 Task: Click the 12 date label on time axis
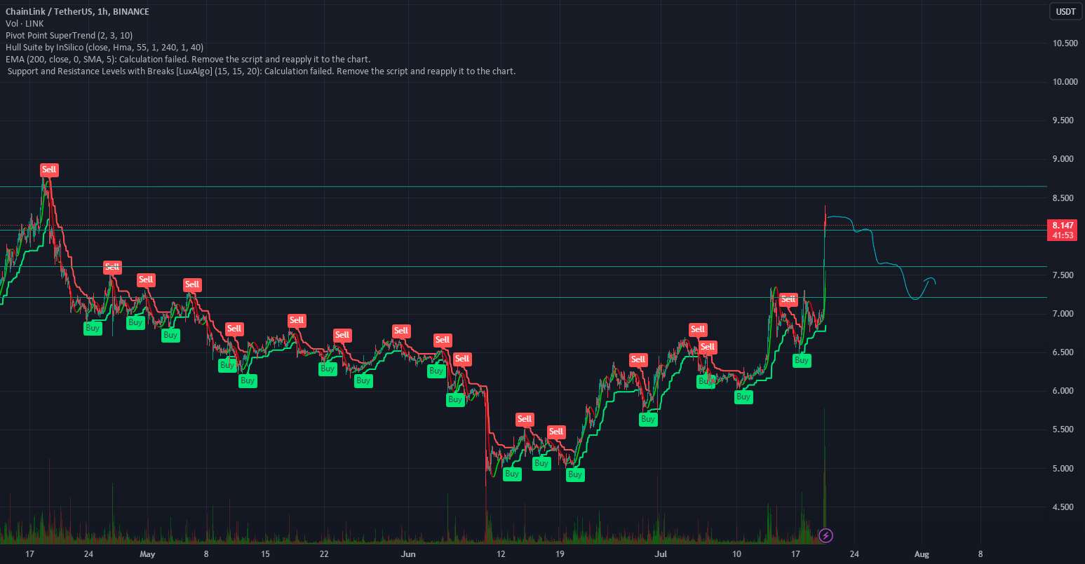(501, 553)
